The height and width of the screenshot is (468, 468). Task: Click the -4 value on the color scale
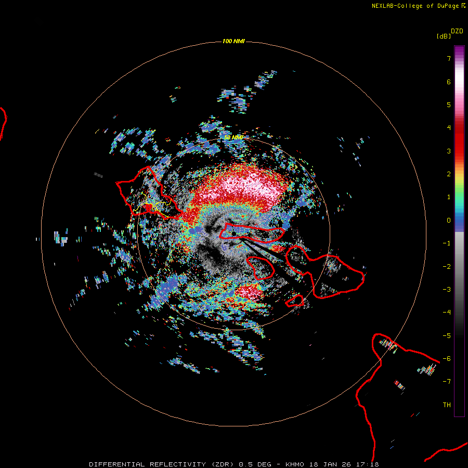(447, 313)
